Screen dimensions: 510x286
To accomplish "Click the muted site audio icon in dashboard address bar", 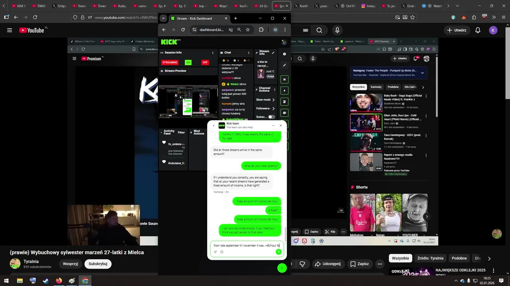I will point(231,30).
